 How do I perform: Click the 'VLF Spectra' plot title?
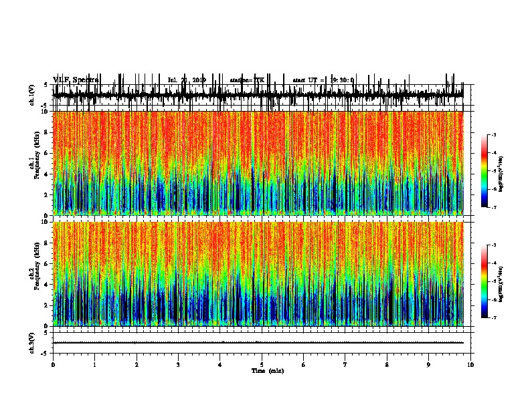76,80
